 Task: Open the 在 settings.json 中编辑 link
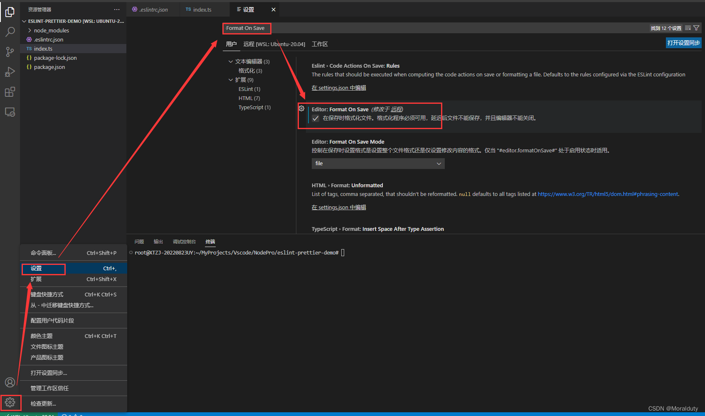tap(338, 88)
